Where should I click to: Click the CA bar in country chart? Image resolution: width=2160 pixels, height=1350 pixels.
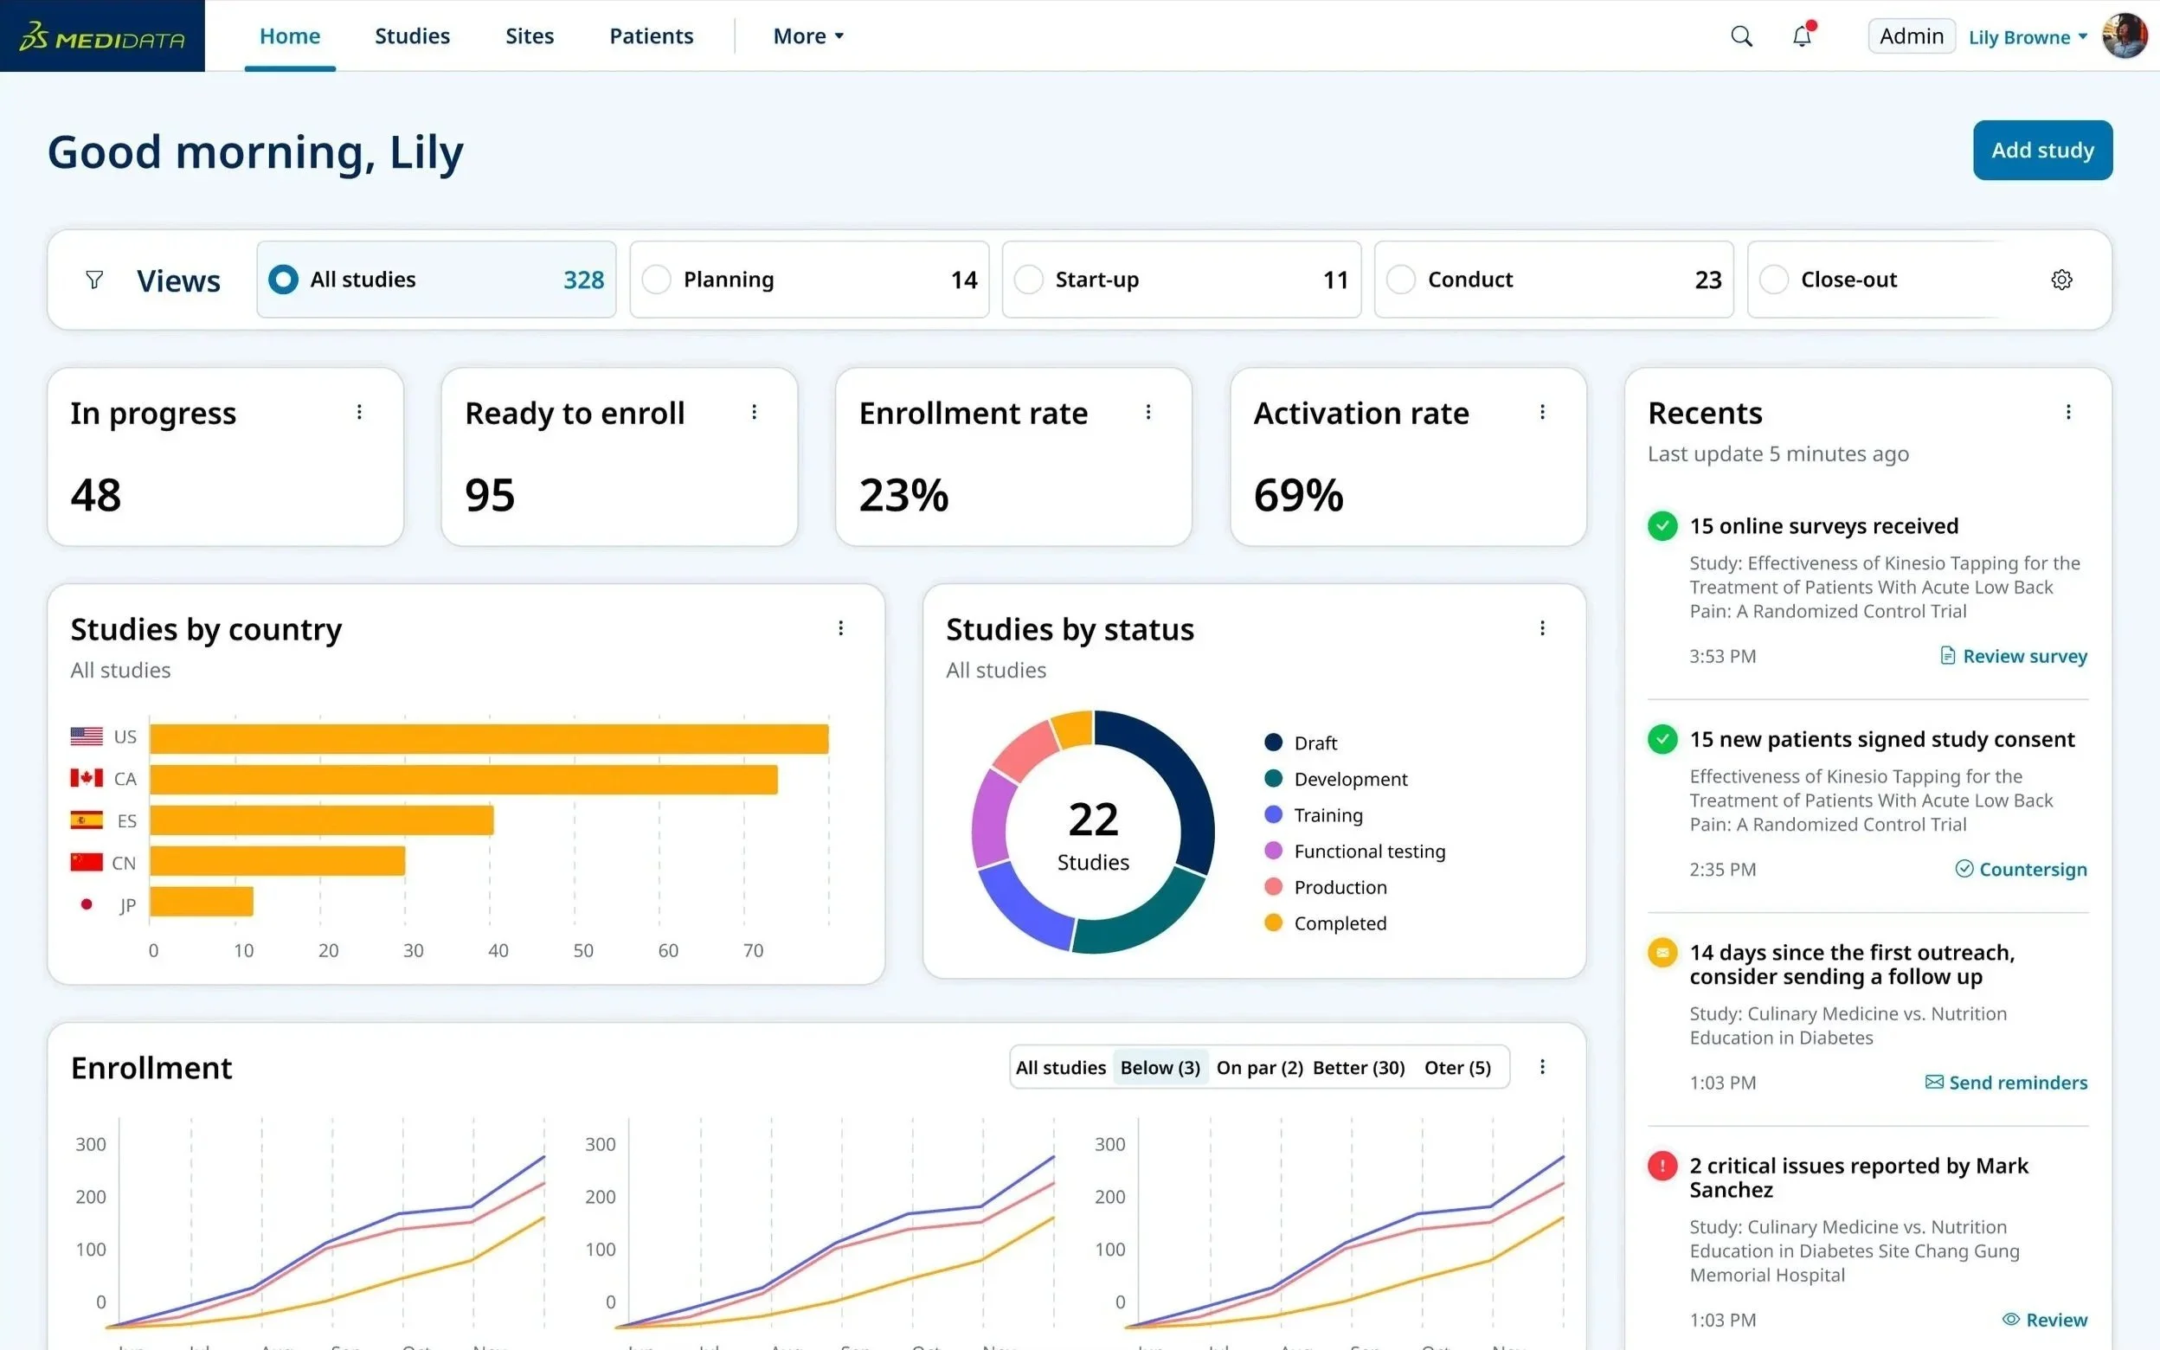coord(464,780)
